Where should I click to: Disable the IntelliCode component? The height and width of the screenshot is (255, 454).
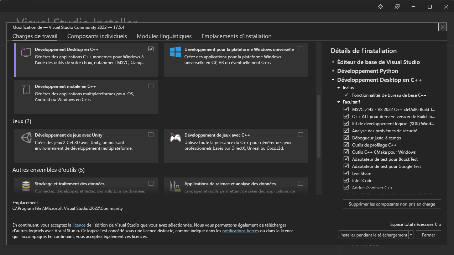point(346,180)
